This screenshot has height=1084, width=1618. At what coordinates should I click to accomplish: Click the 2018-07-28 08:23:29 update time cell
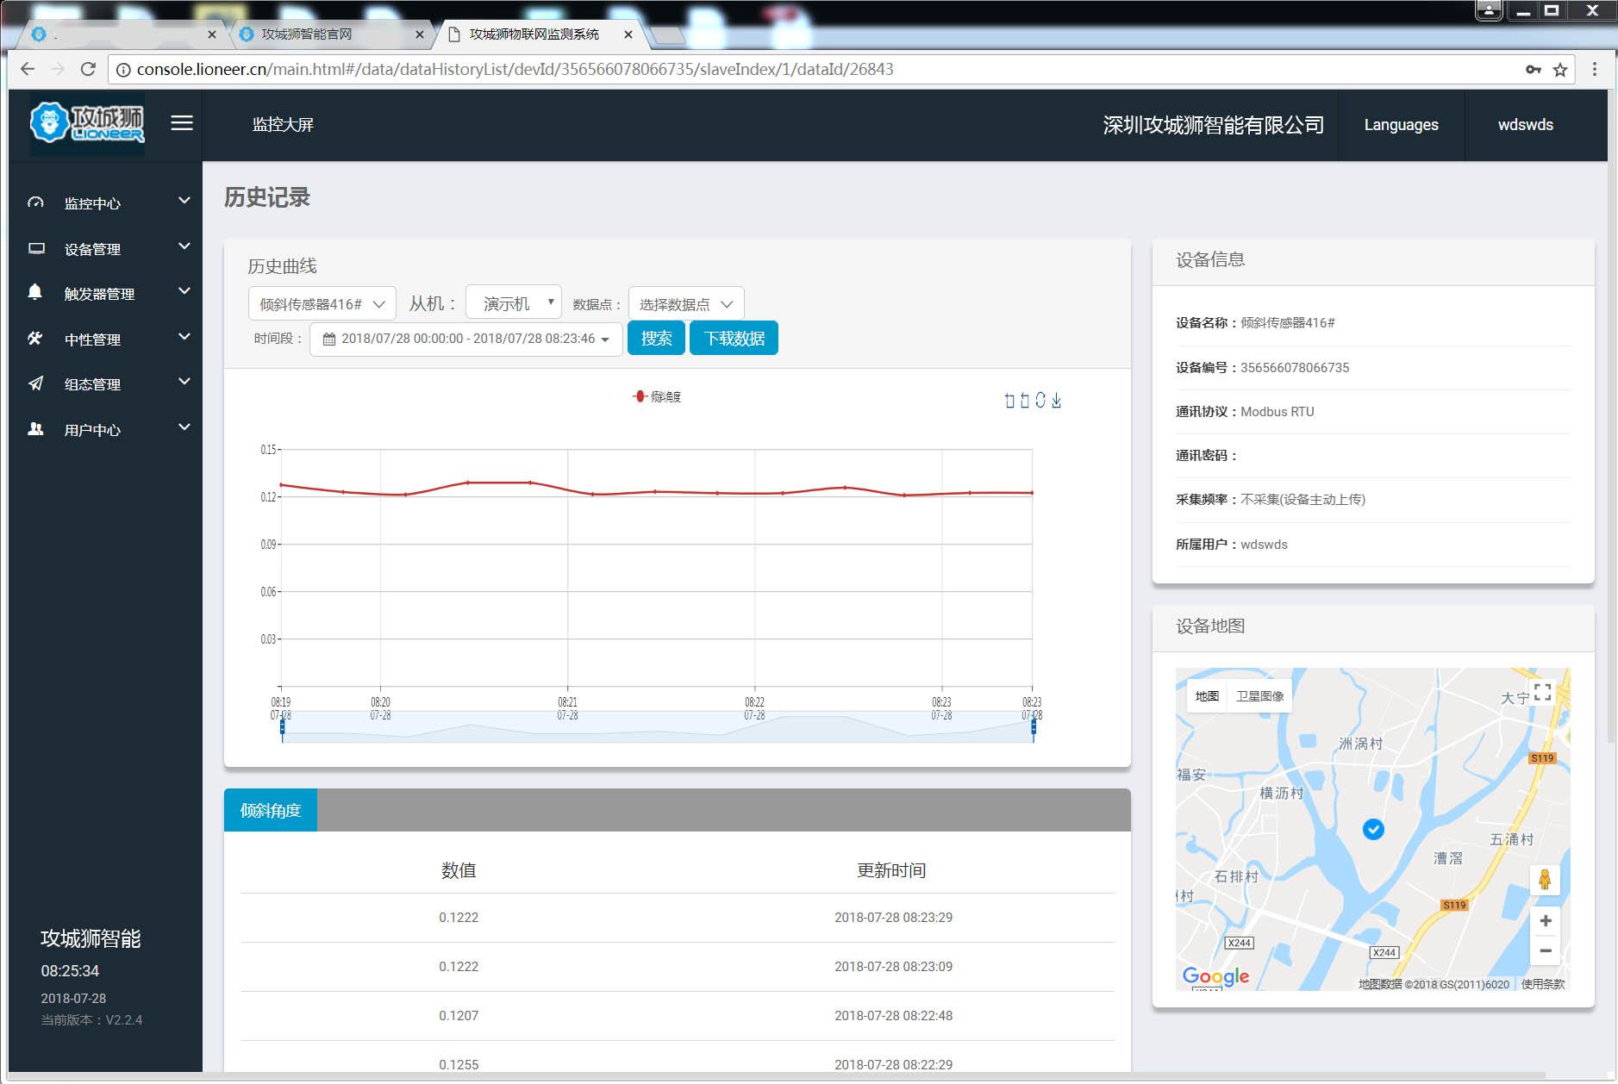[x=893, y=918]
